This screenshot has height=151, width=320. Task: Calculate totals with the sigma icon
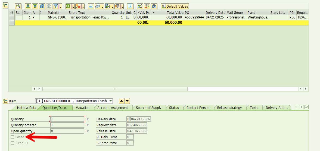pos(68,6)
